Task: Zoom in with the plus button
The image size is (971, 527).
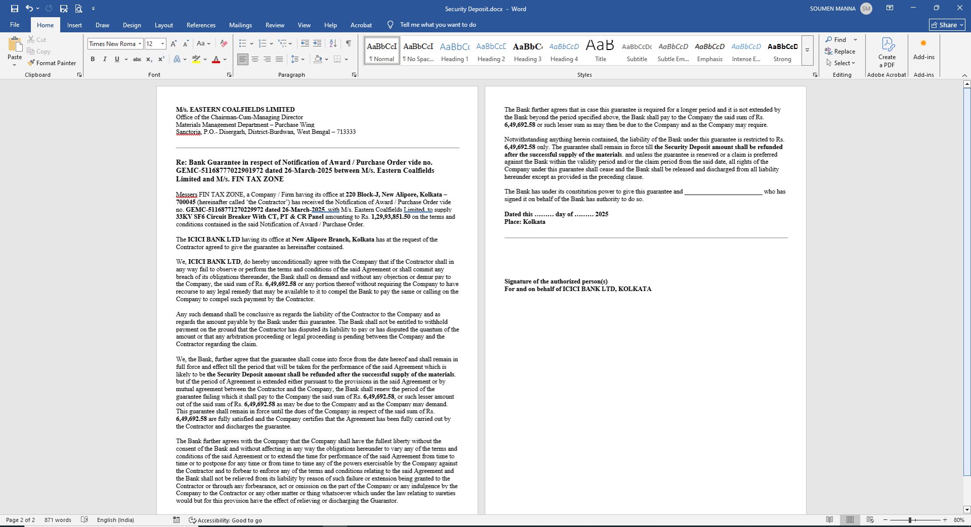Action: [945, 520]
